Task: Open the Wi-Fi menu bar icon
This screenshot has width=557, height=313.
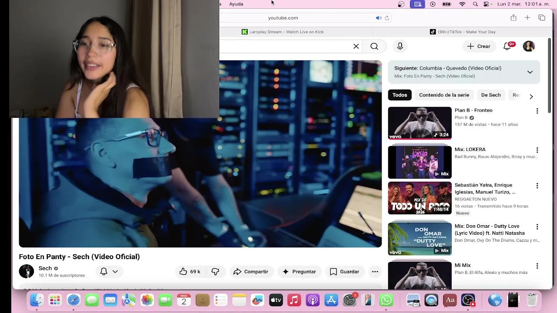Action: (x=462, y=4)
